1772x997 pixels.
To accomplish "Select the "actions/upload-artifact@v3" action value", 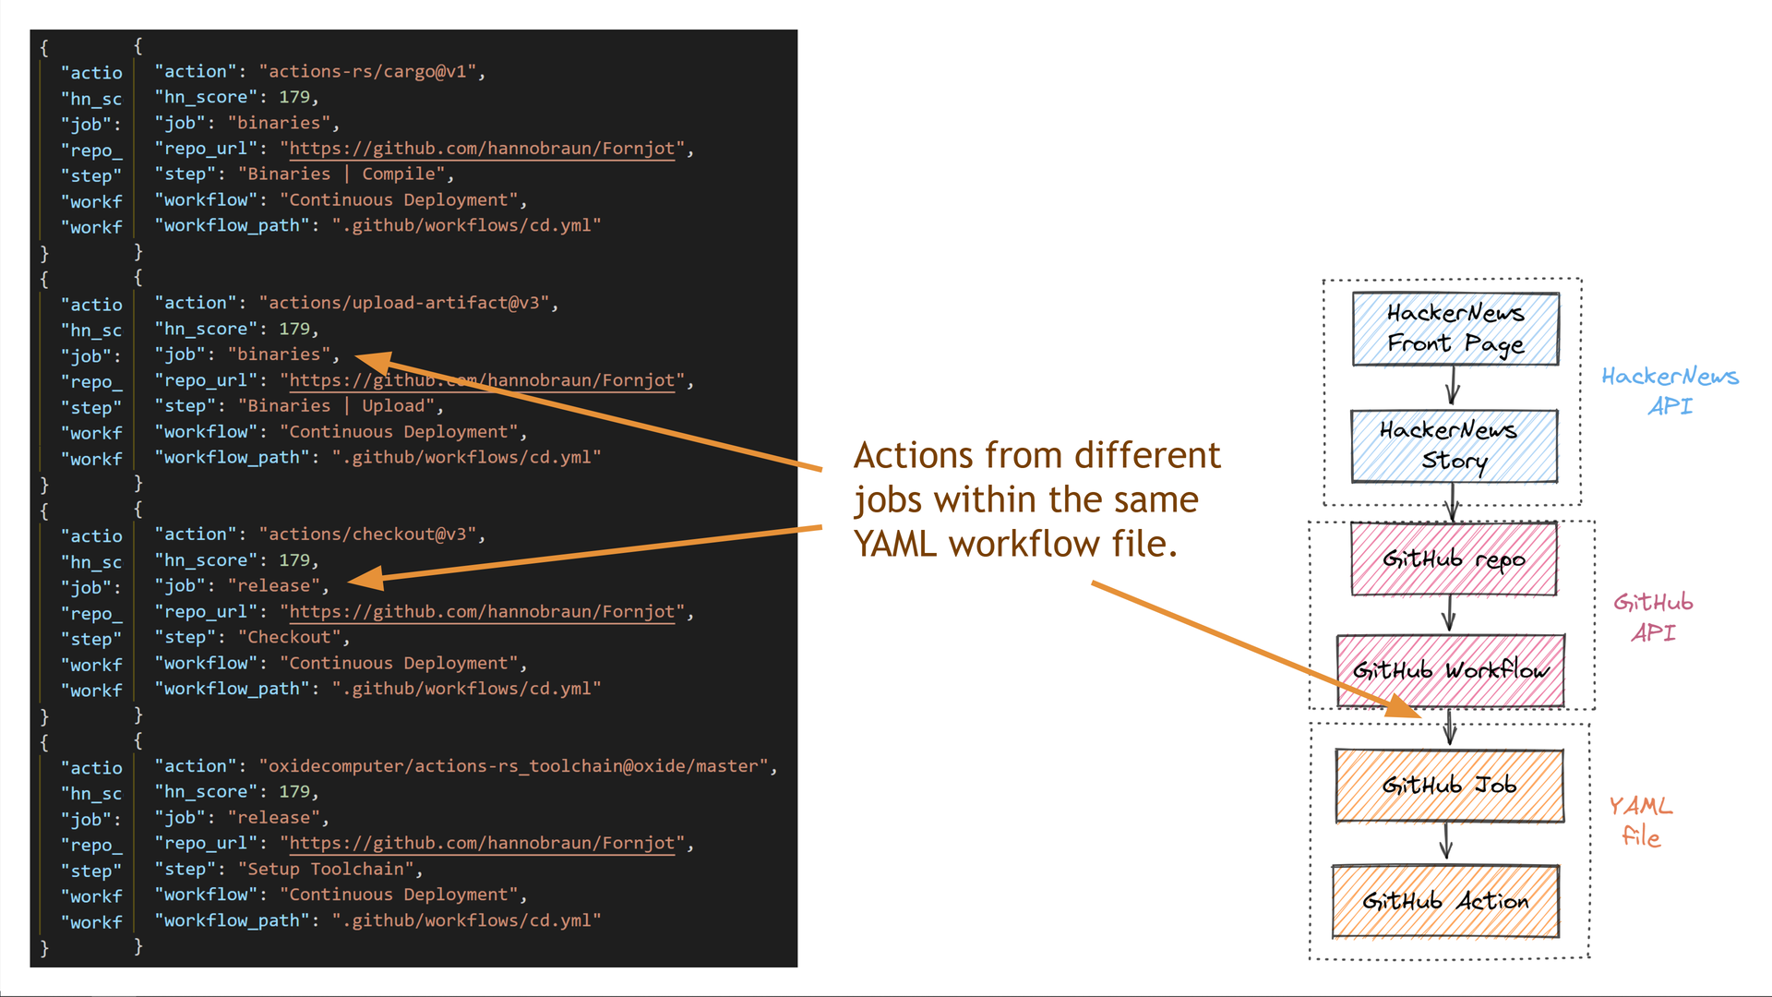I will coord(404,303).
